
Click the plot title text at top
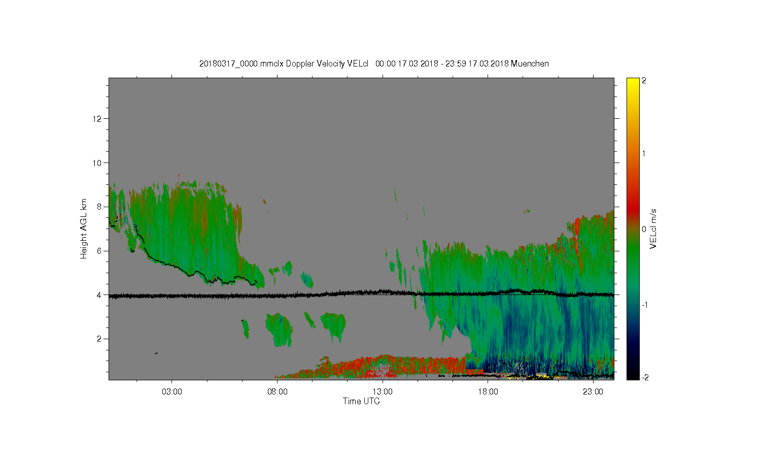(x=374, y=63)
